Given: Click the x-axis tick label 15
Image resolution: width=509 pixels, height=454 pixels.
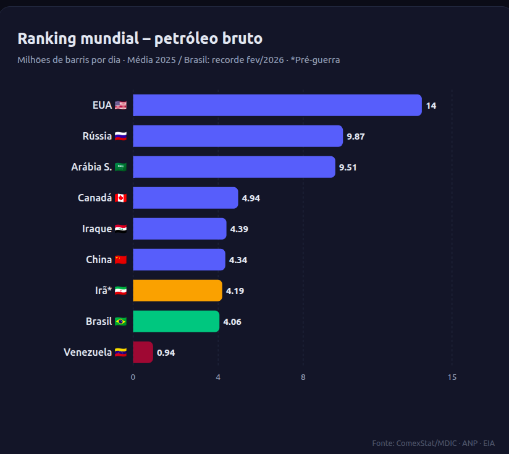Looking at the screenshot, I should [452, 377].
